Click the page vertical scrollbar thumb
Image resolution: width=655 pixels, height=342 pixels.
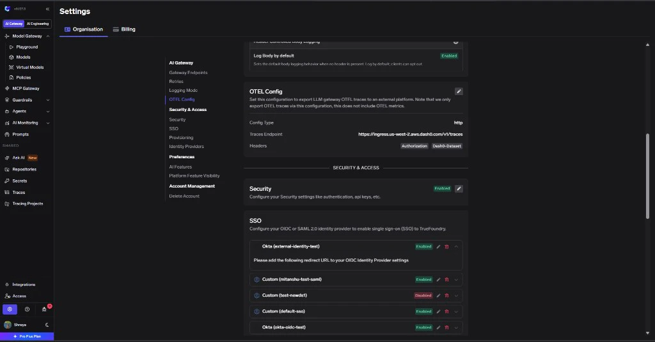(647, 176)
